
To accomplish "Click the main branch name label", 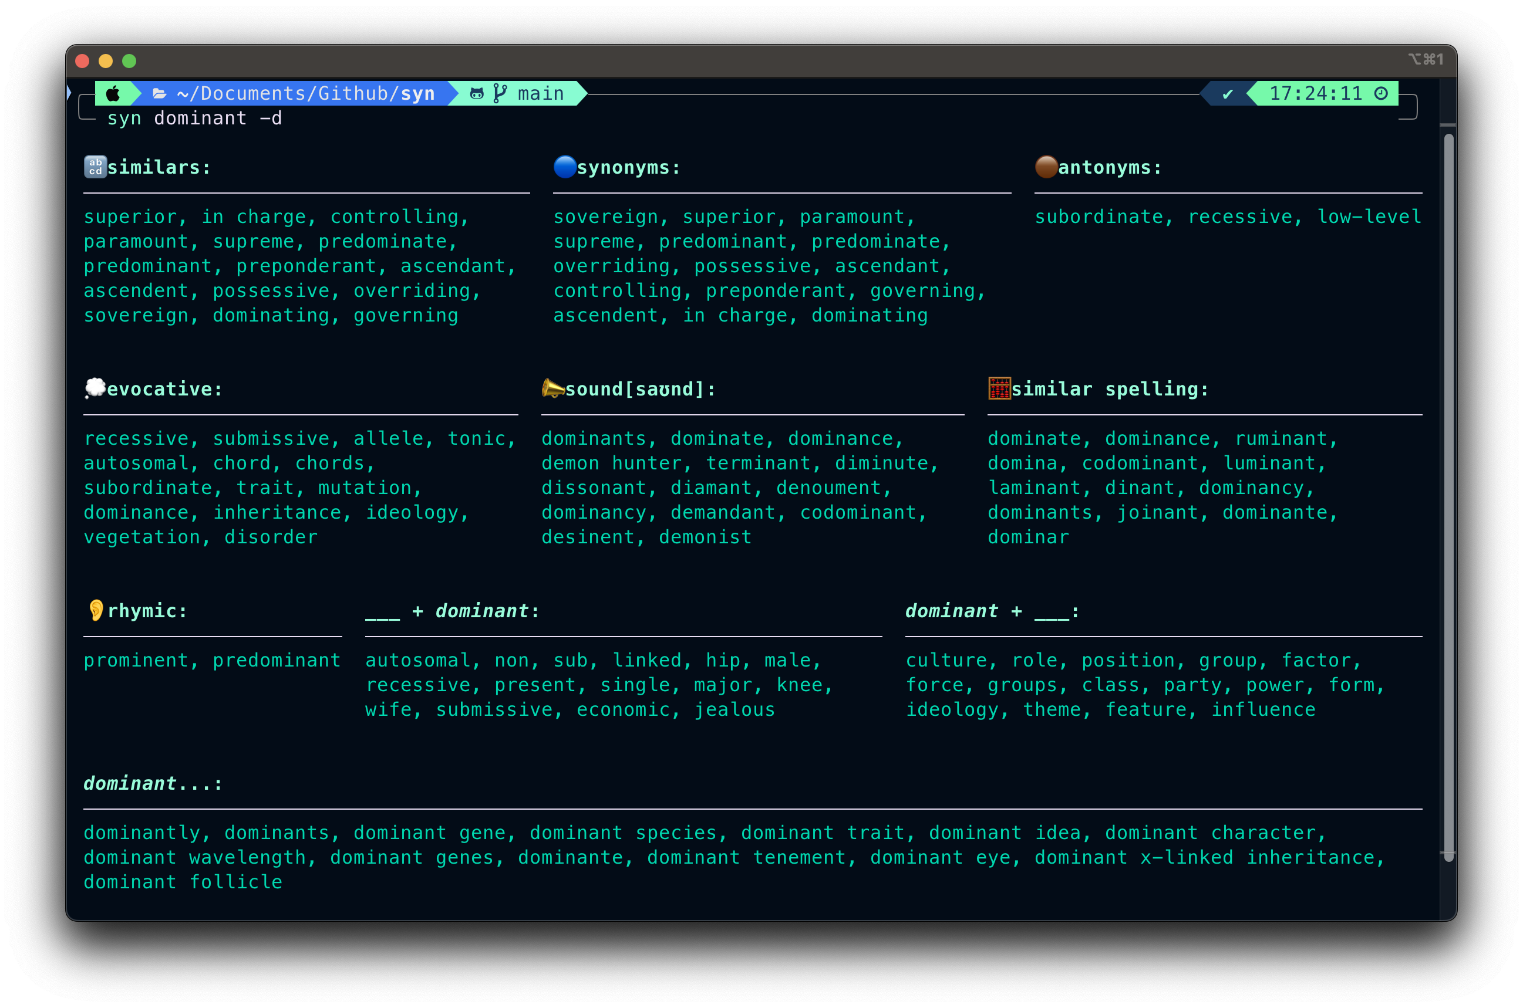I will pos(540,94).
